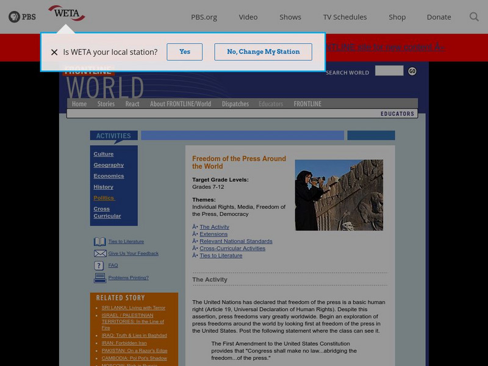Screen dimensions: 488x366
Task: Click the PBS logo icon
Action: [22, 17]
